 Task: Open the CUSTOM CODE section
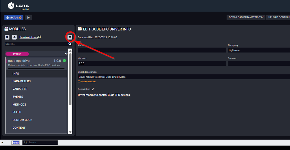tap(36, 120)
